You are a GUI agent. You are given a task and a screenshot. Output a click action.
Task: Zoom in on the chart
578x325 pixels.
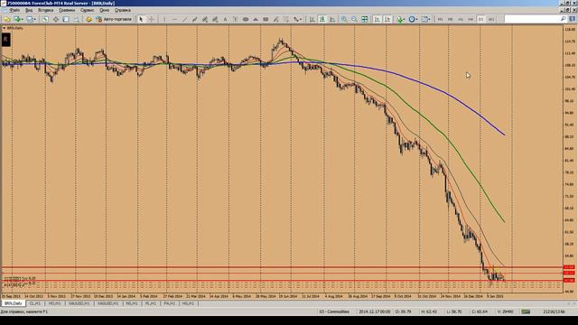point(344,19)
